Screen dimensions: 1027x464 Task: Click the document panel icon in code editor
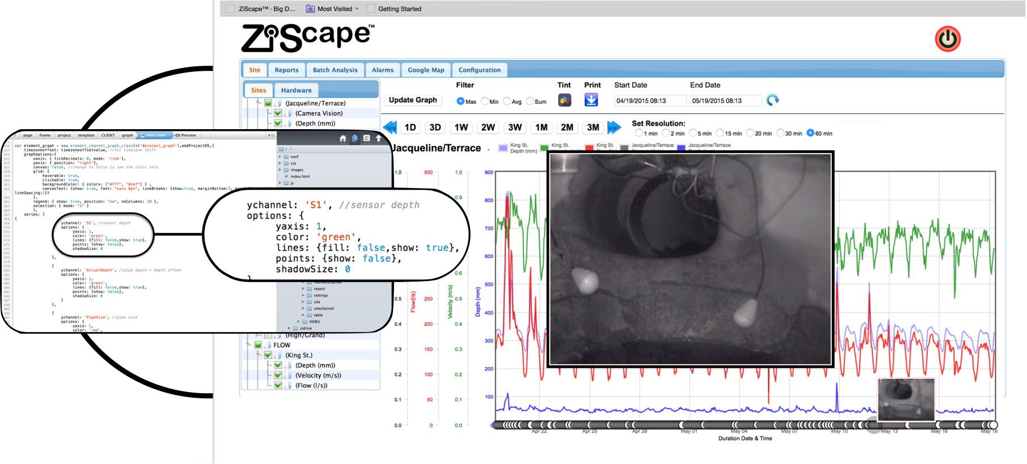pos(366,138)
